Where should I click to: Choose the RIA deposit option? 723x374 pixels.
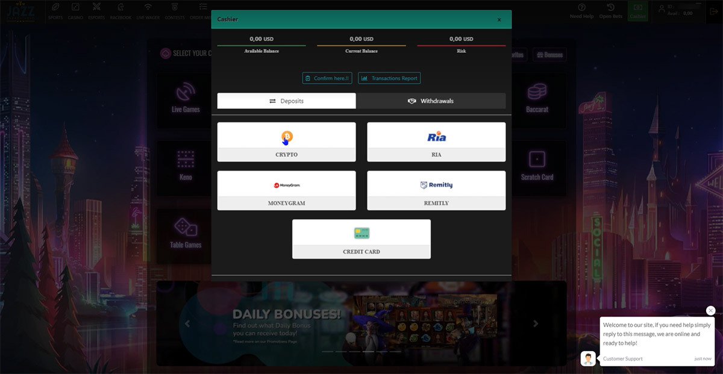(436, 142)
